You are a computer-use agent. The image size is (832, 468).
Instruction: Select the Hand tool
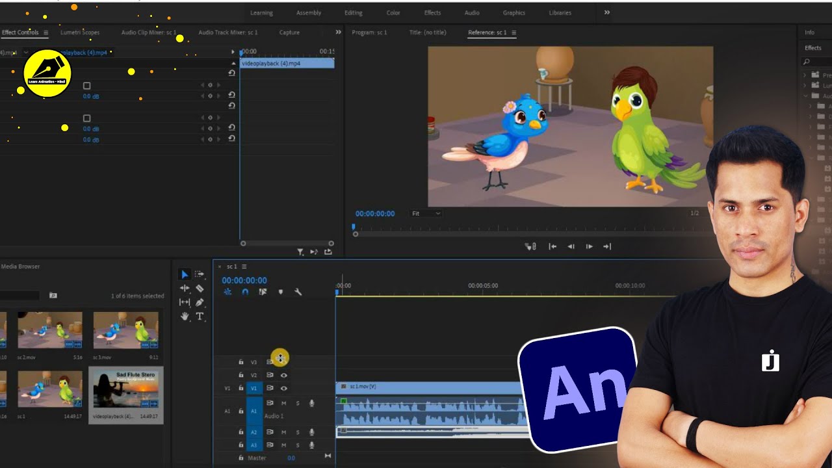pos(185,317)
